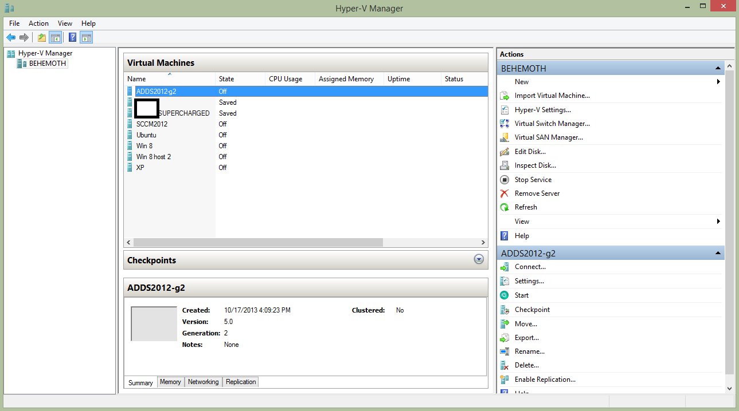
Task: Switch to the Networking tab
Action: click(203, 382)
